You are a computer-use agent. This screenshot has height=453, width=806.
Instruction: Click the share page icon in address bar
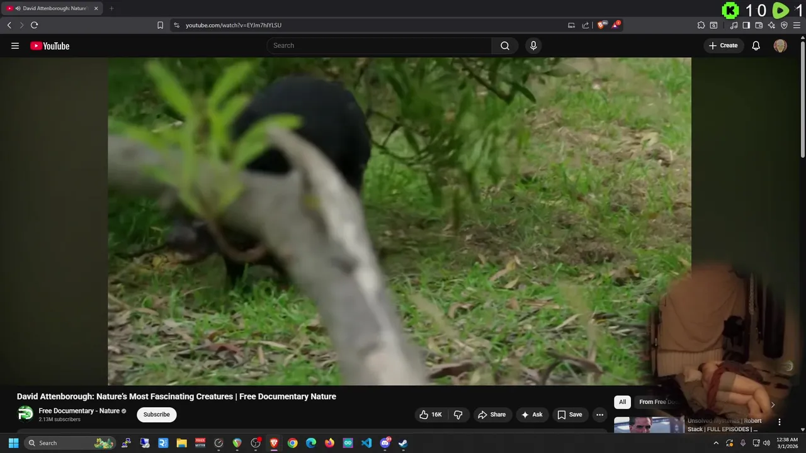(586, 25)
